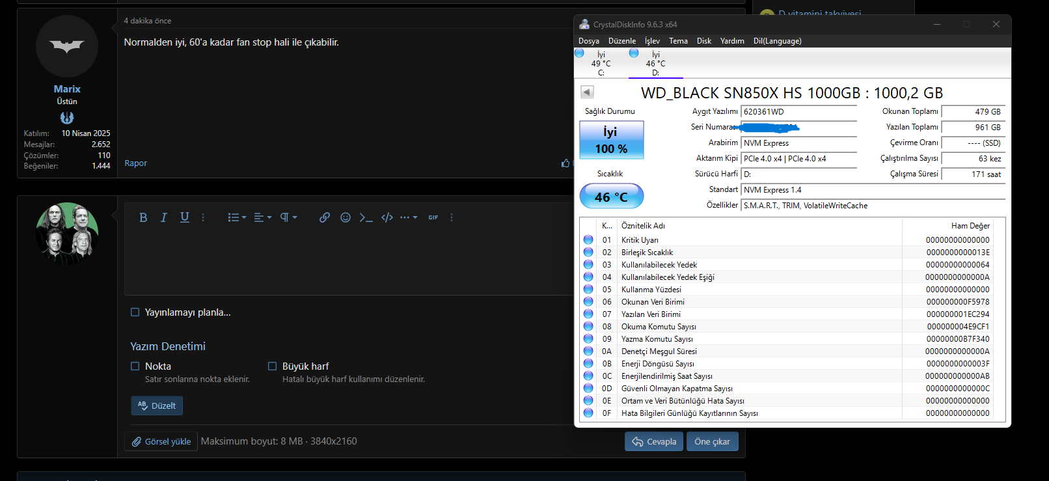The width and height of the screenshot is (1049, 481).
Task: Open Marix's Batman avatar profile
Action: [67, 46]
